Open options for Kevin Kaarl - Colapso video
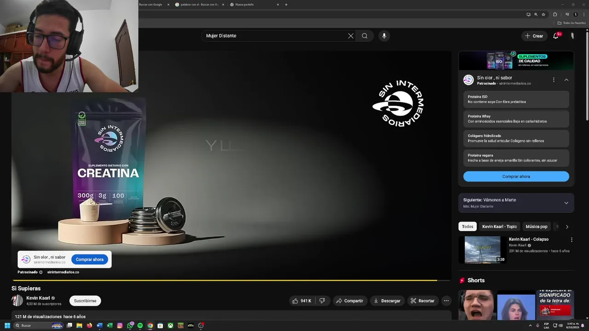Viewport: 589px width, 331px height. click(x=572, y=240)
